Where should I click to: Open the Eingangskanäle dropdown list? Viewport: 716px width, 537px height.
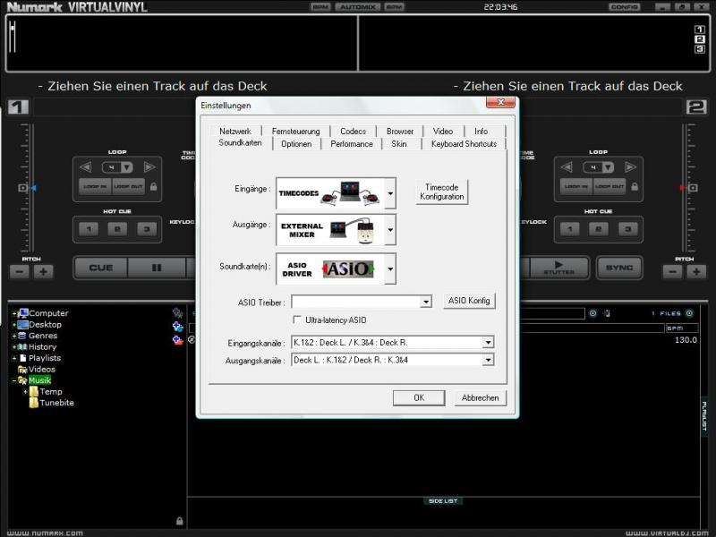488,342
